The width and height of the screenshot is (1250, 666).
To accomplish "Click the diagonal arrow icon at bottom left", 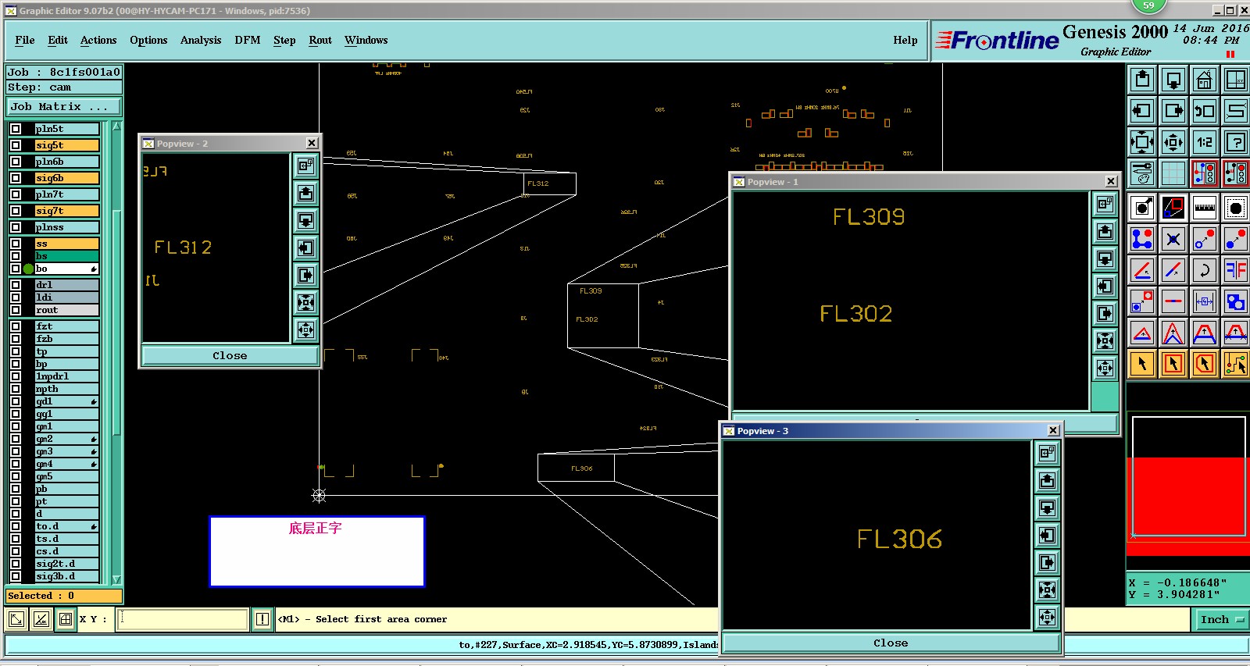I will [16, 619].
